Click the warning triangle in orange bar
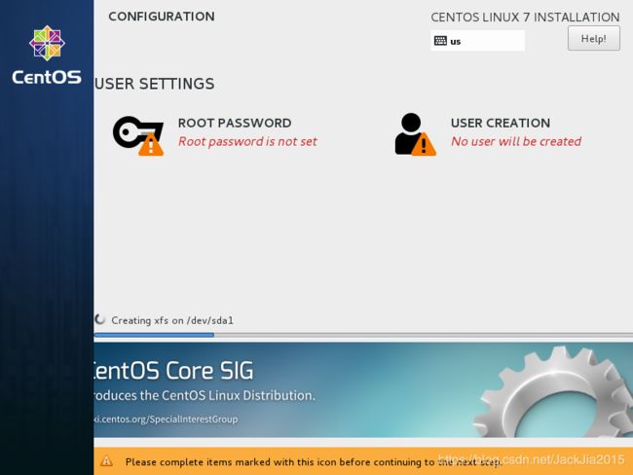Image resolution: width=633 pixels, height=475 pixels. point(106,460)
